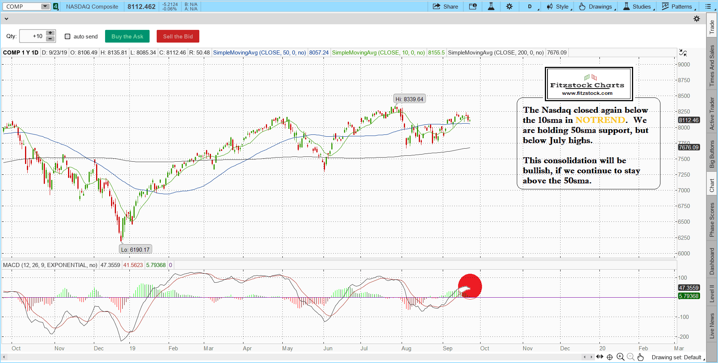Open the flask icon next to Share
The image size is (718, 363).
(491, 6)
